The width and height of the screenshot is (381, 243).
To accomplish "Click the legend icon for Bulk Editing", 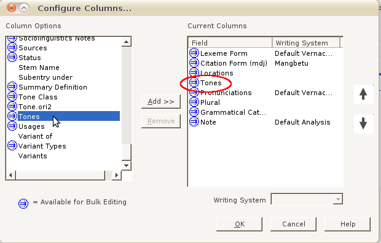I will pyautogui.click(x=23, y=204).
